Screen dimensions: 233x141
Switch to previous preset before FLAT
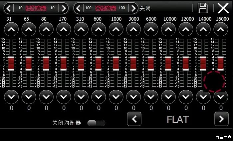134,119
